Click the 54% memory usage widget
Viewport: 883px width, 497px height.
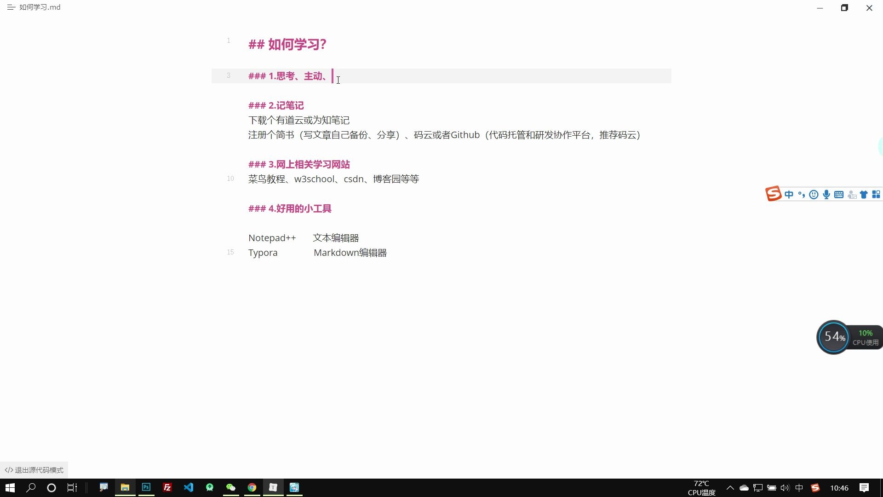pos(834,337)
